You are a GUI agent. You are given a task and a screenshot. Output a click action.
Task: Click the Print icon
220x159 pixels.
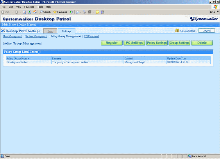pyautogui.click(x=84, y=12)
